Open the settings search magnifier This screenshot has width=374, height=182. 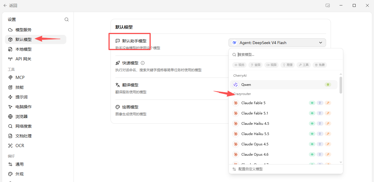(x=67, y=19)
